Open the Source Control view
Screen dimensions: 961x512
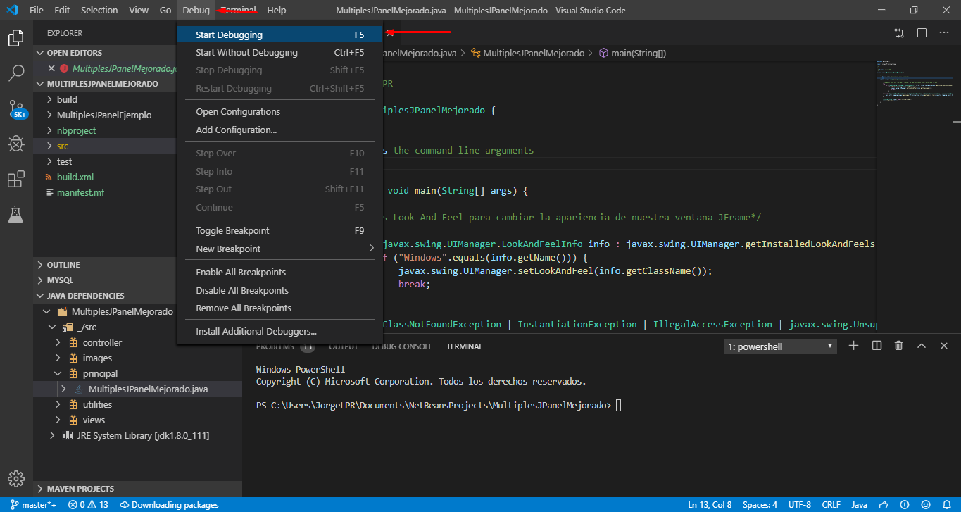tap(15, 108)
